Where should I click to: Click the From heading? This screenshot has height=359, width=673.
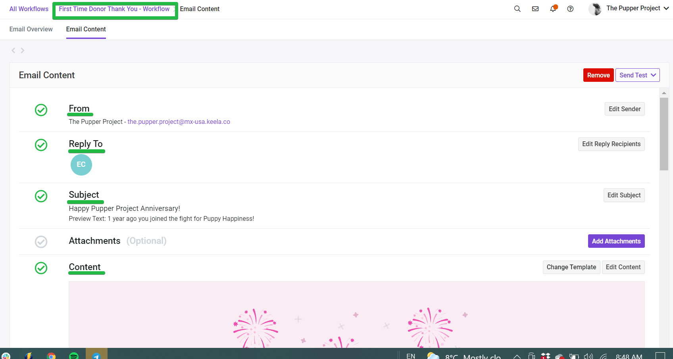pos(79,108)
